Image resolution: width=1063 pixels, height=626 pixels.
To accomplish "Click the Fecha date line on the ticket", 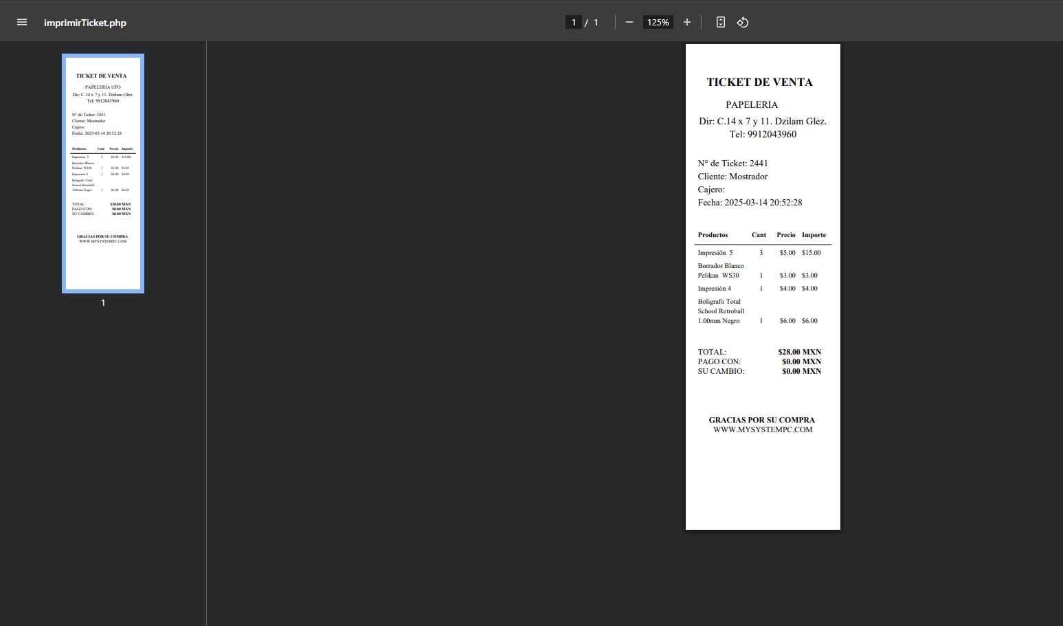I will pyautogui.click(x=750, y=203).
